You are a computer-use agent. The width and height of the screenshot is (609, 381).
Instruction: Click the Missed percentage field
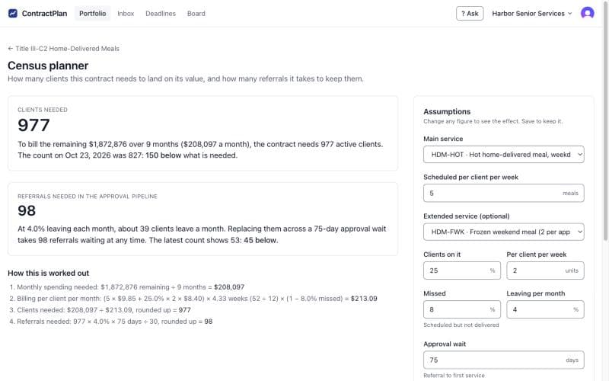click(462, 309)
